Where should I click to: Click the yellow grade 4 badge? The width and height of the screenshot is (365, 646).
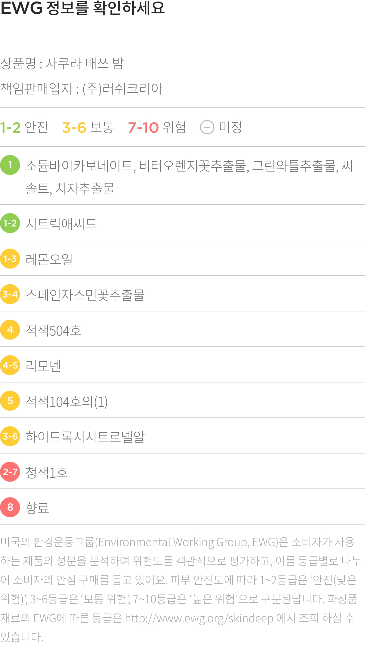coord(10,330)
